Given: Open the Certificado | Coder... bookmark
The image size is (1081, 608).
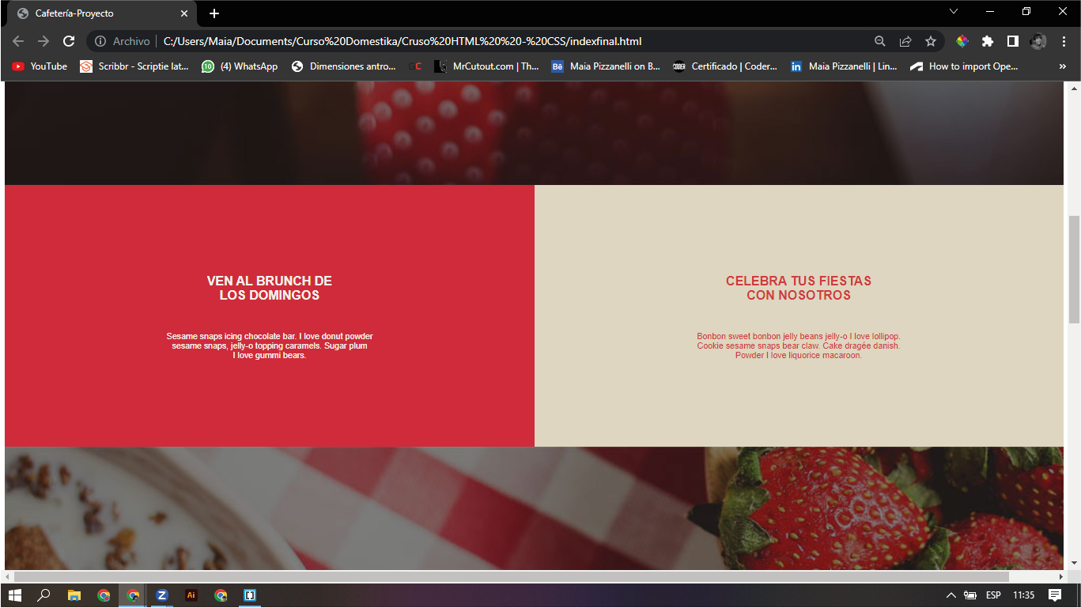Looking at the screenshot, I should click(725, 66).
